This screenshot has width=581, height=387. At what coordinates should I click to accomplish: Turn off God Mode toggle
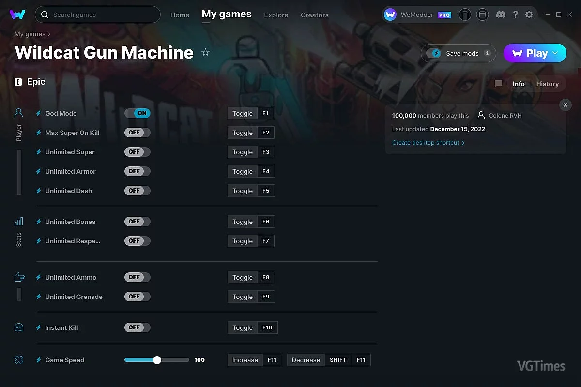[138, 113]
